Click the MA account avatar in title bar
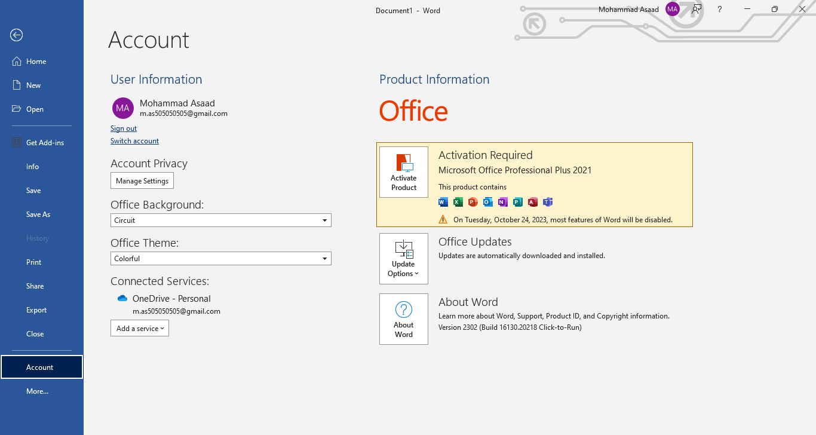 pyautogui.click(x=673, y=9)
